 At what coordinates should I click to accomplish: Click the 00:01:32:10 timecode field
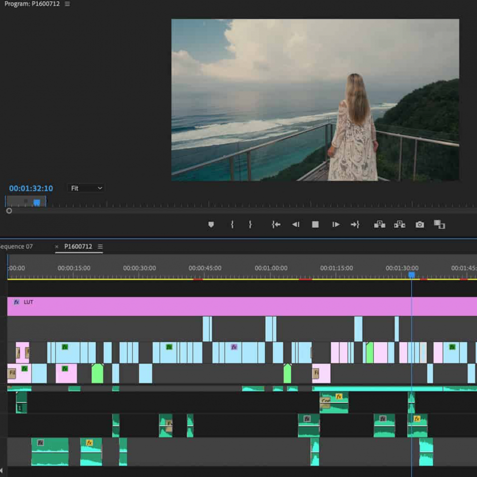31,188
